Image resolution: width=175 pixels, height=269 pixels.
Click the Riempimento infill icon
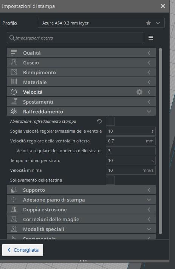14,72
